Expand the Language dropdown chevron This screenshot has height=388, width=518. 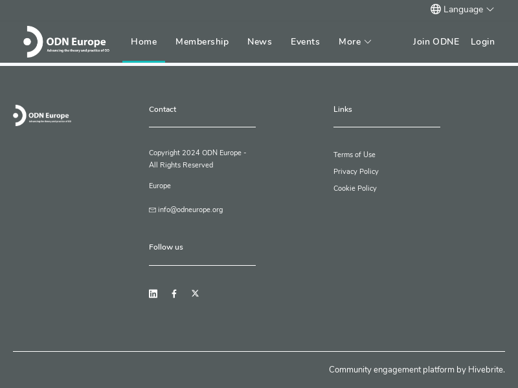[x=490, y=9]
